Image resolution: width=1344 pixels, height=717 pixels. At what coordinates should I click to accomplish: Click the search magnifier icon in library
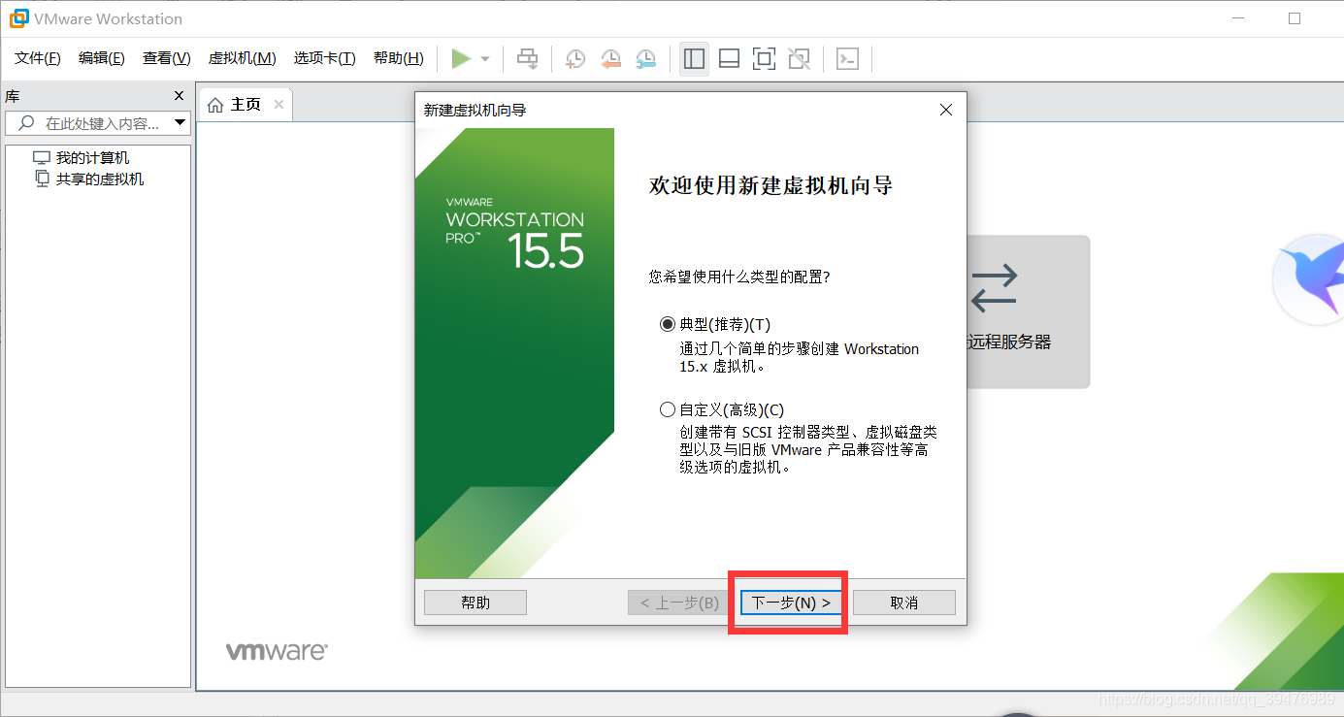26,123
